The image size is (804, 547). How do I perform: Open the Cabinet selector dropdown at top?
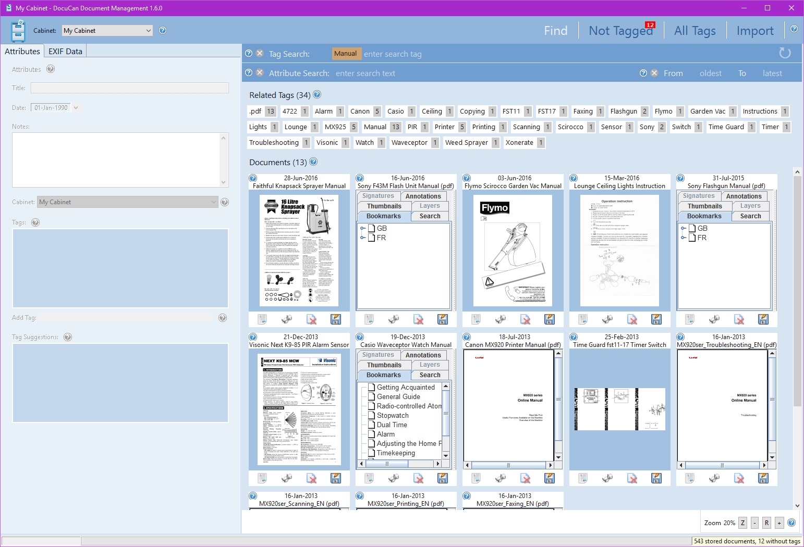107,31
